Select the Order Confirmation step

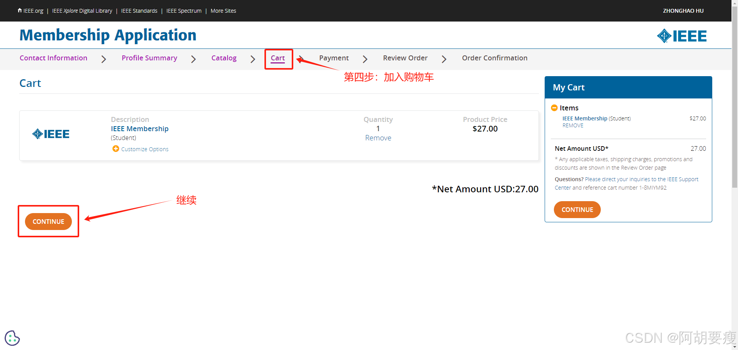[494, 58]
